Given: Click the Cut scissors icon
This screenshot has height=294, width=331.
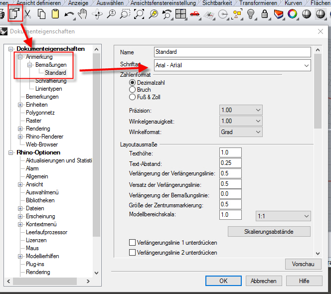Looking at the screenshot, I should (x=28, y=14).
